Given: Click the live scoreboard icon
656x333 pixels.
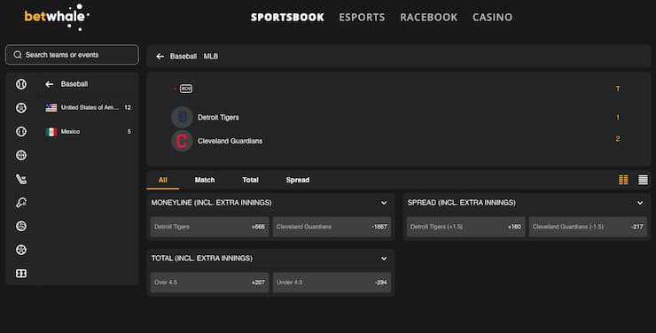Looking at the screenshot, I should 186,89.
